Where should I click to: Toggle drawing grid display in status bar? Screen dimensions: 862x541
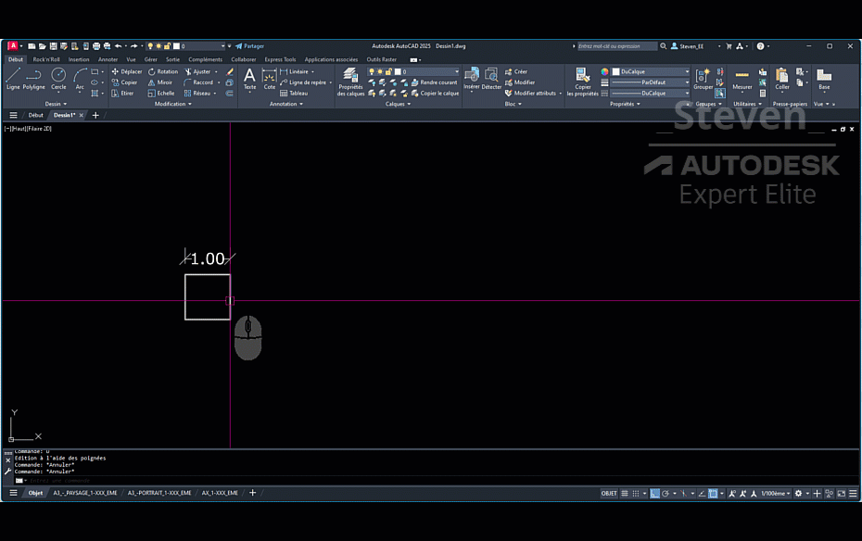click(x=625, y=493)
